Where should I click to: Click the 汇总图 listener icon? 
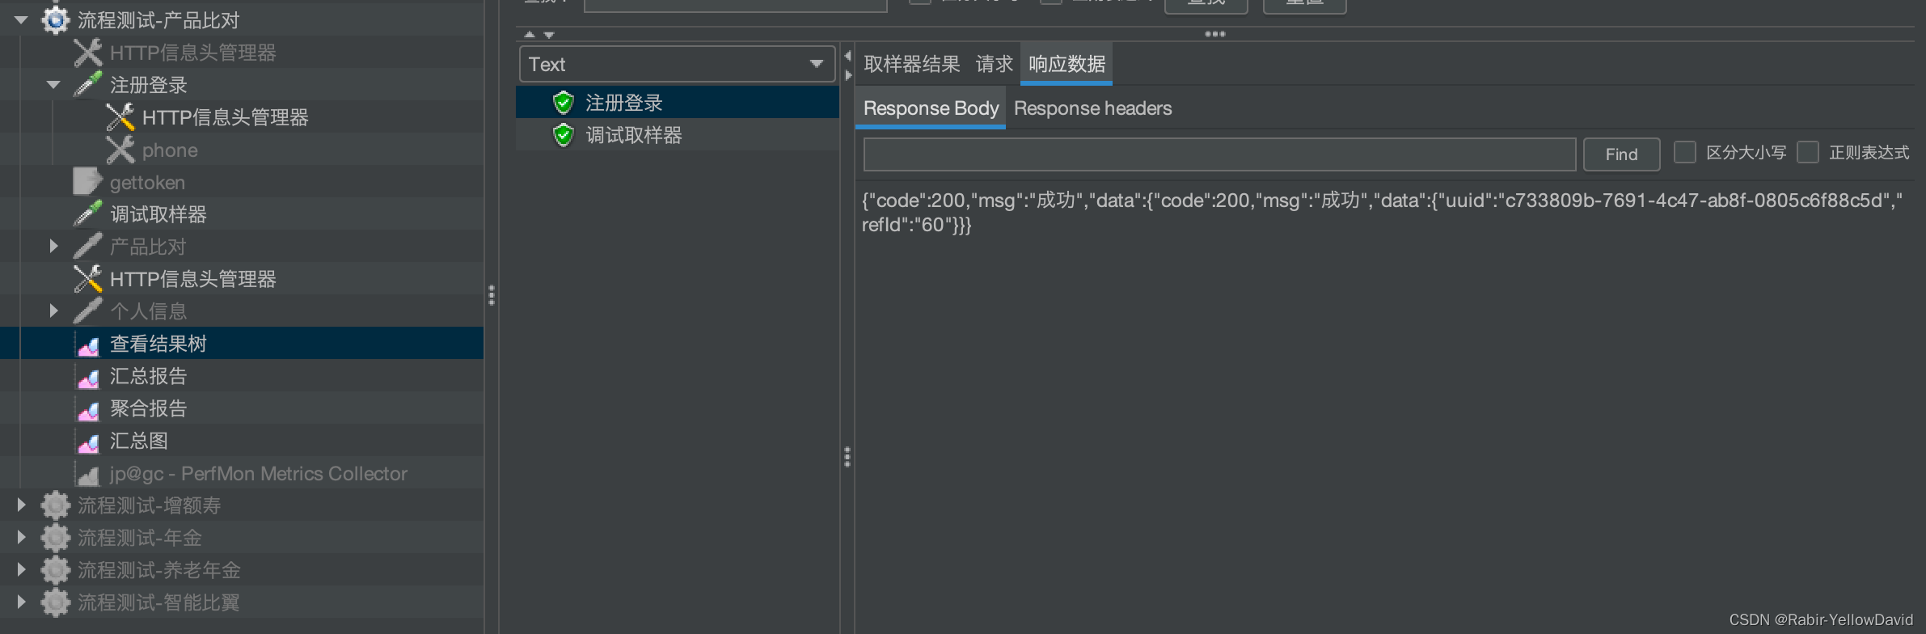click(87, 442)
